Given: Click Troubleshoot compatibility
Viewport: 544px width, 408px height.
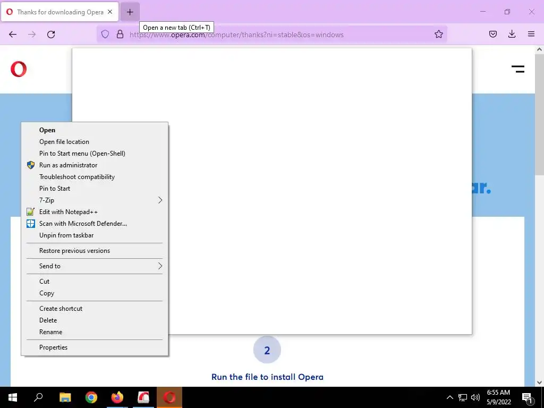Looking at the screenshot, I should [x=95, y=177].
